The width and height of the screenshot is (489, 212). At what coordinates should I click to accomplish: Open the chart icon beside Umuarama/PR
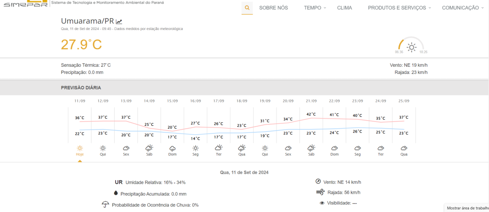click(x=119, y=21)
